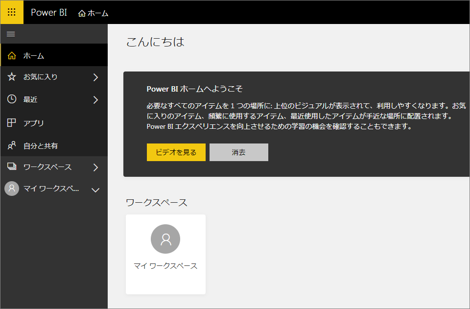Expand the 最近 flyout chevron
This screenshot has width=470, height=309.
(x=95, y=99)
